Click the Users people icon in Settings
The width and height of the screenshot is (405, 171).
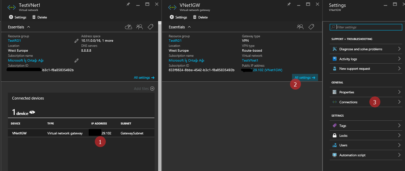click(334, 145)
